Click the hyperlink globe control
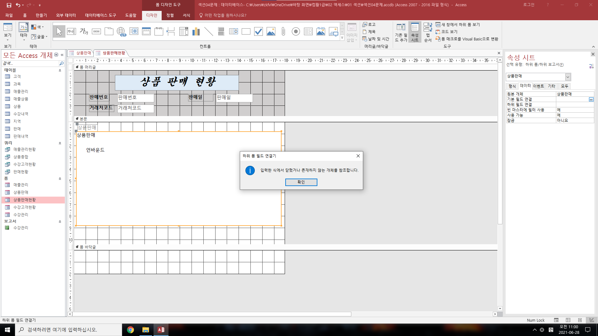This screenshot has width=598, height=336. pos(121,31)
